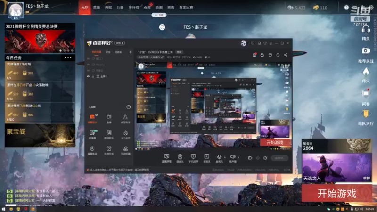Open the 房管助手 tool in the toolbox

pyautogui.click(x=125, y=119)
